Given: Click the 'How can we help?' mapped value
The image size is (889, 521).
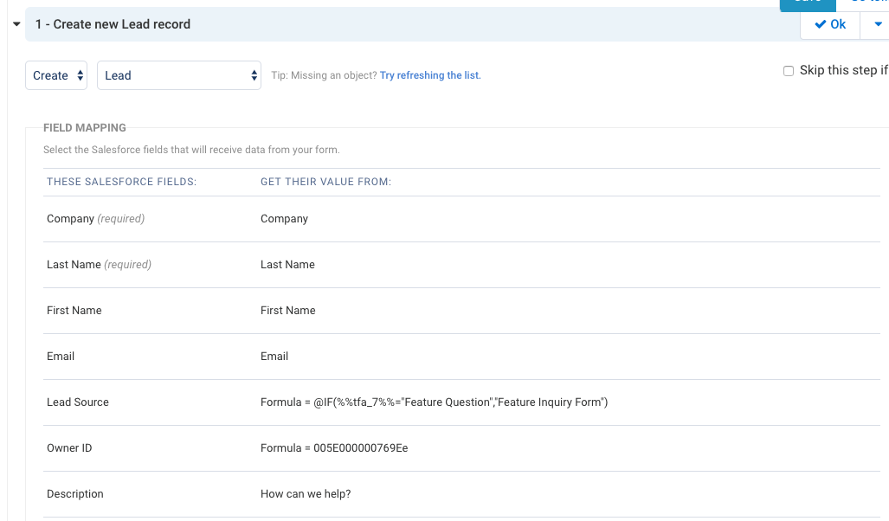Looking at the screenshot, I should 306,494.
